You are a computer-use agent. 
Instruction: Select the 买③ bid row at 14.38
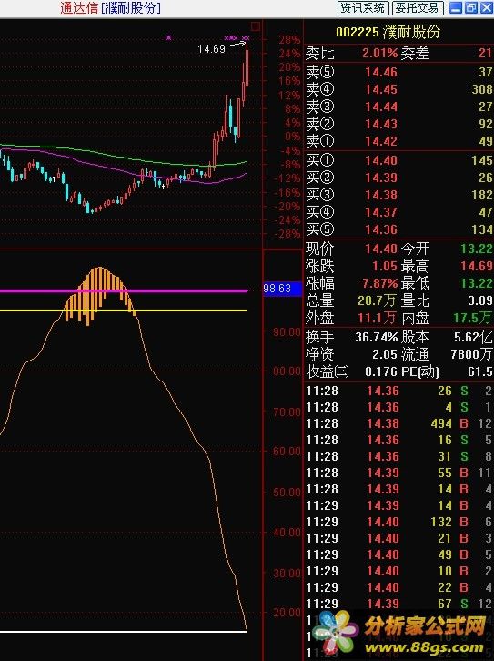tap(398, 195)
